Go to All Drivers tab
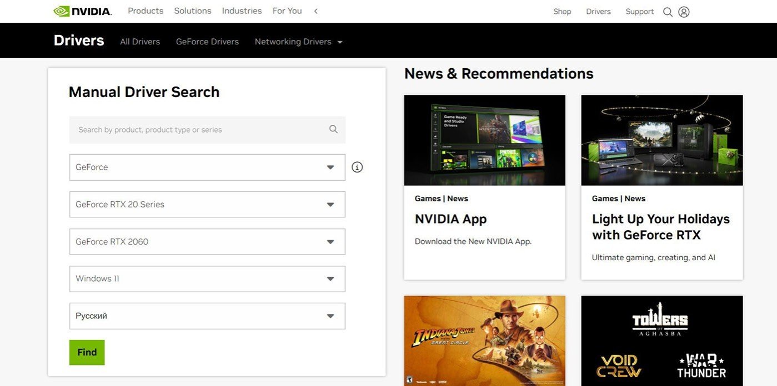The height and width of the screenshot is (386, 777). click(x=140, y=42)
